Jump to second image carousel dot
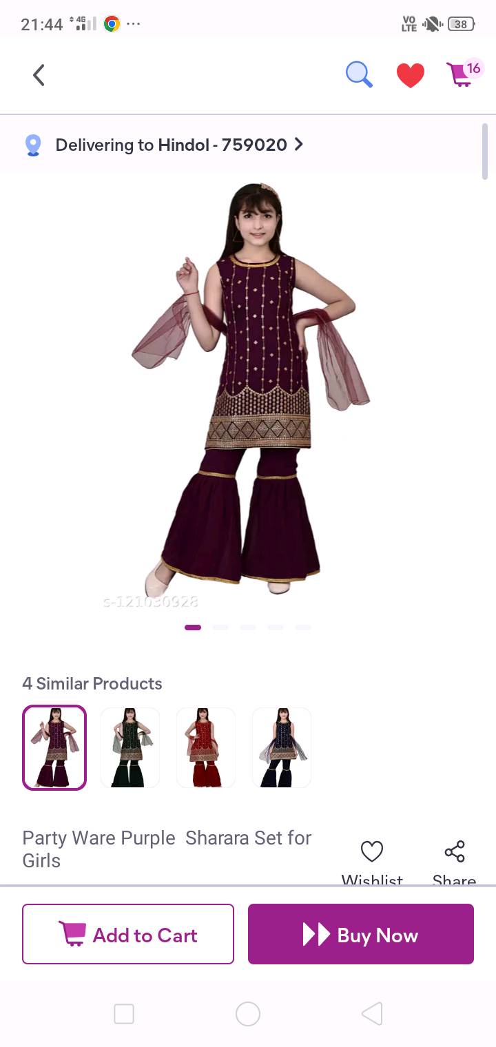 click(x=220, y=628)
